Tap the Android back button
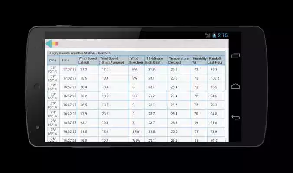 (235, 117)
